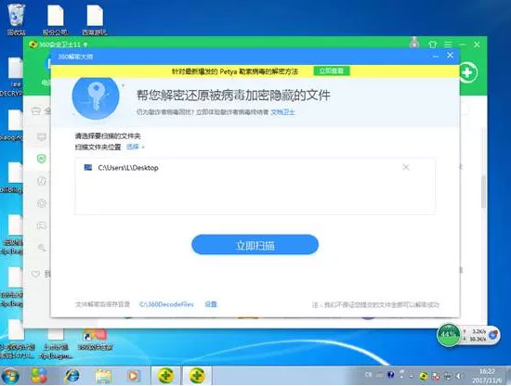Open the media player taskbar icon
511x386 pixels.
pos(133,376)
